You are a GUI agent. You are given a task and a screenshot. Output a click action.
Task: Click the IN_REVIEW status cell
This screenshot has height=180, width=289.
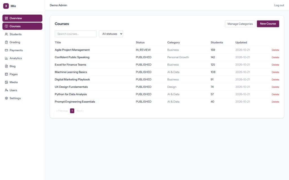click(143, 50)
